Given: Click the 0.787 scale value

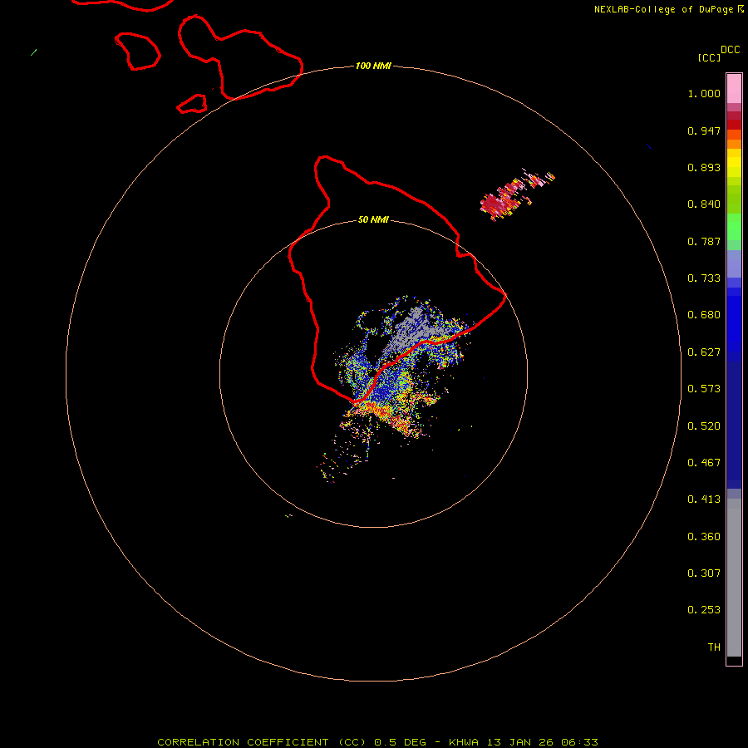Looking at the screenshot, I should point(704,241).
